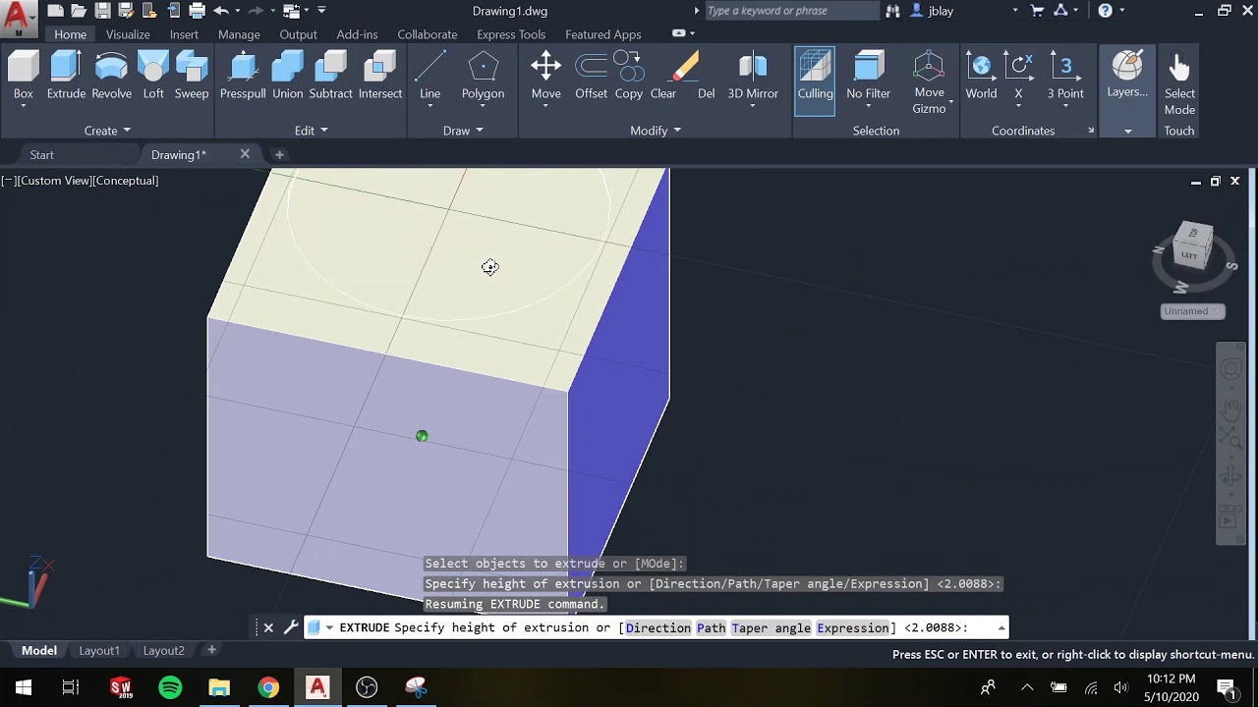Viewport: 1258px width, 707px height.
Task: Expand the Create panel
Action: (x=107, y=131)
